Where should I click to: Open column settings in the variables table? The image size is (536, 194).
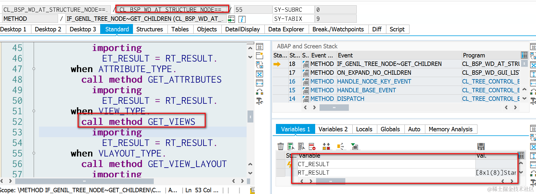coord(521,155)
